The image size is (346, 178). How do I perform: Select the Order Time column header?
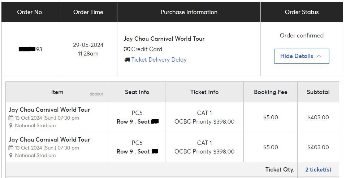click(x=88, y=12)
